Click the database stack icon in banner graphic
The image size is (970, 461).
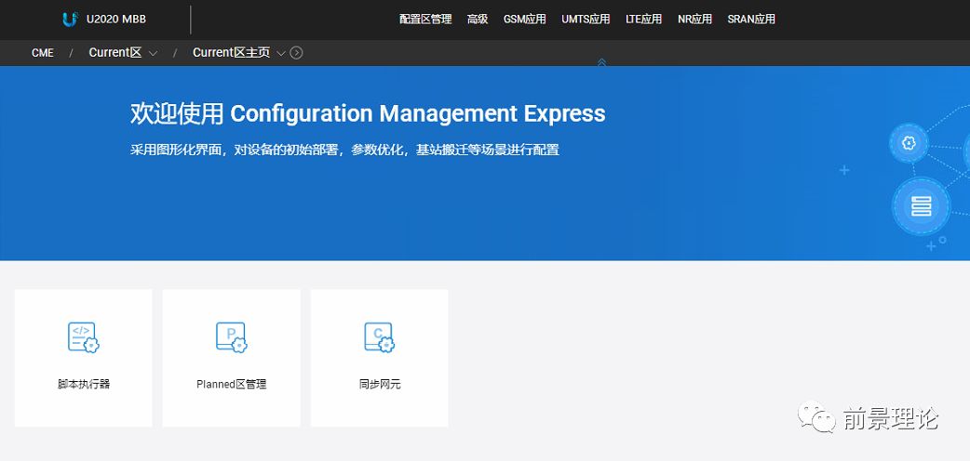[922, 205]
